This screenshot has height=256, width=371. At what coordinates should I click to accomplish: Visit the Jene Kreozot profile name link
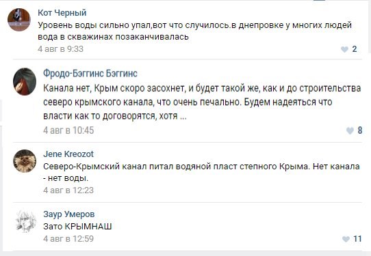68,154
